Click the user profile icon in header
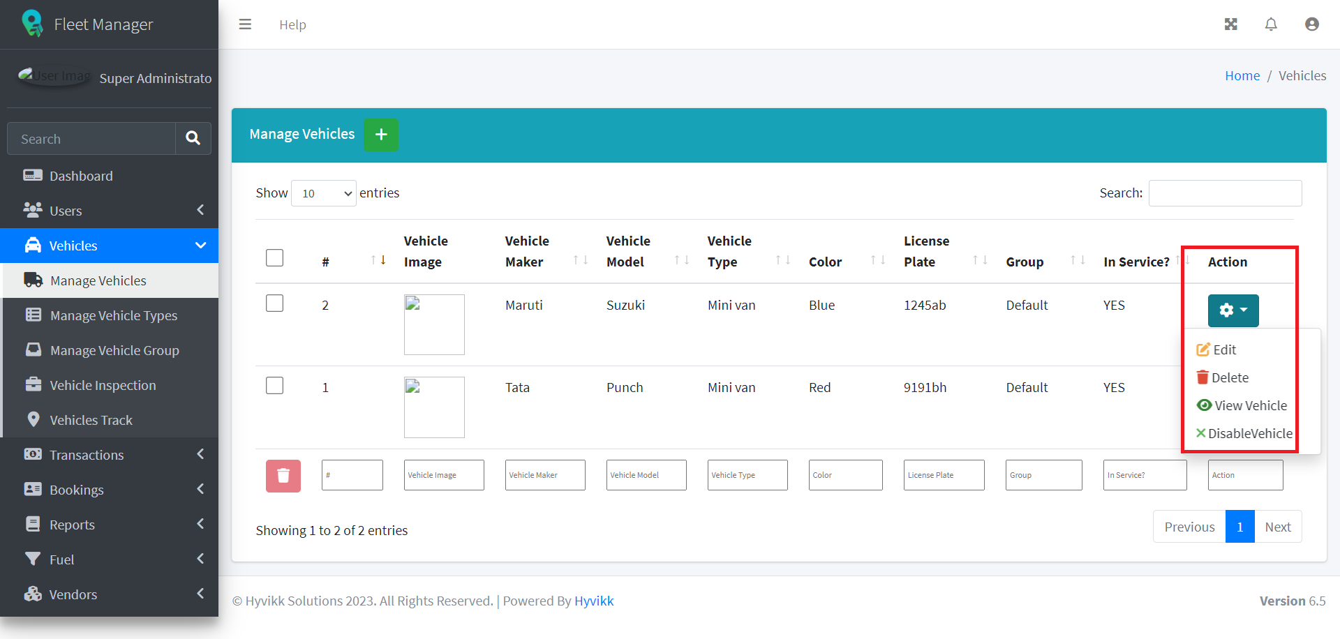 [x=1311, y=24]
